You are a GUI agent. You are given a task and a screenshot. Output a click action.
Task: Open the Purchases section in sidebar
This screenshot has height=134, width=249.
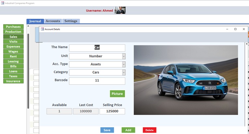point(13,27)
